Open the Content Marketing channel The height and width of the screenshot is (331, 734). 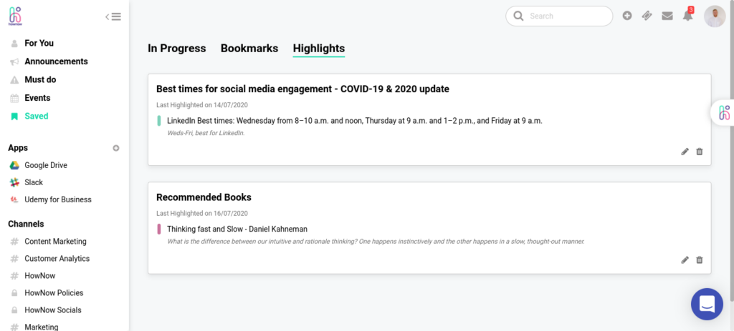pos(55,242)
